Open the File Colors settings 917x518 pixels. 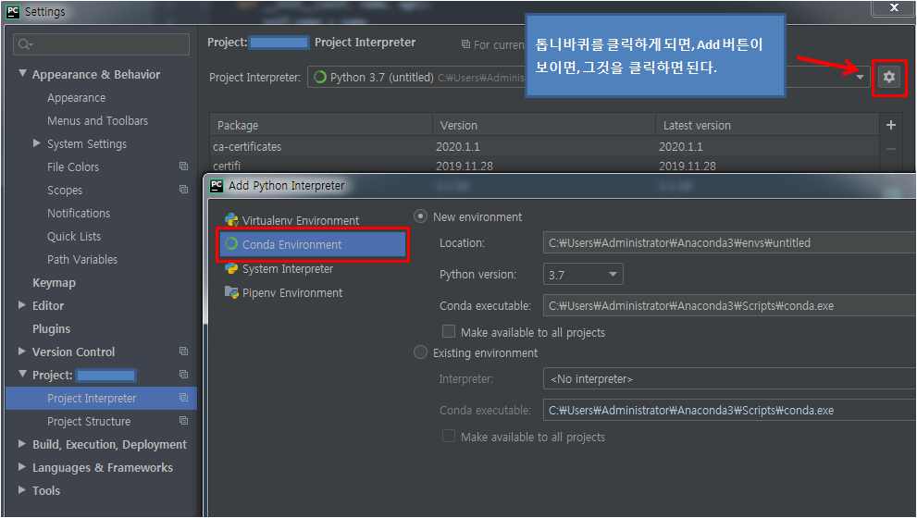tap(72, 166)
